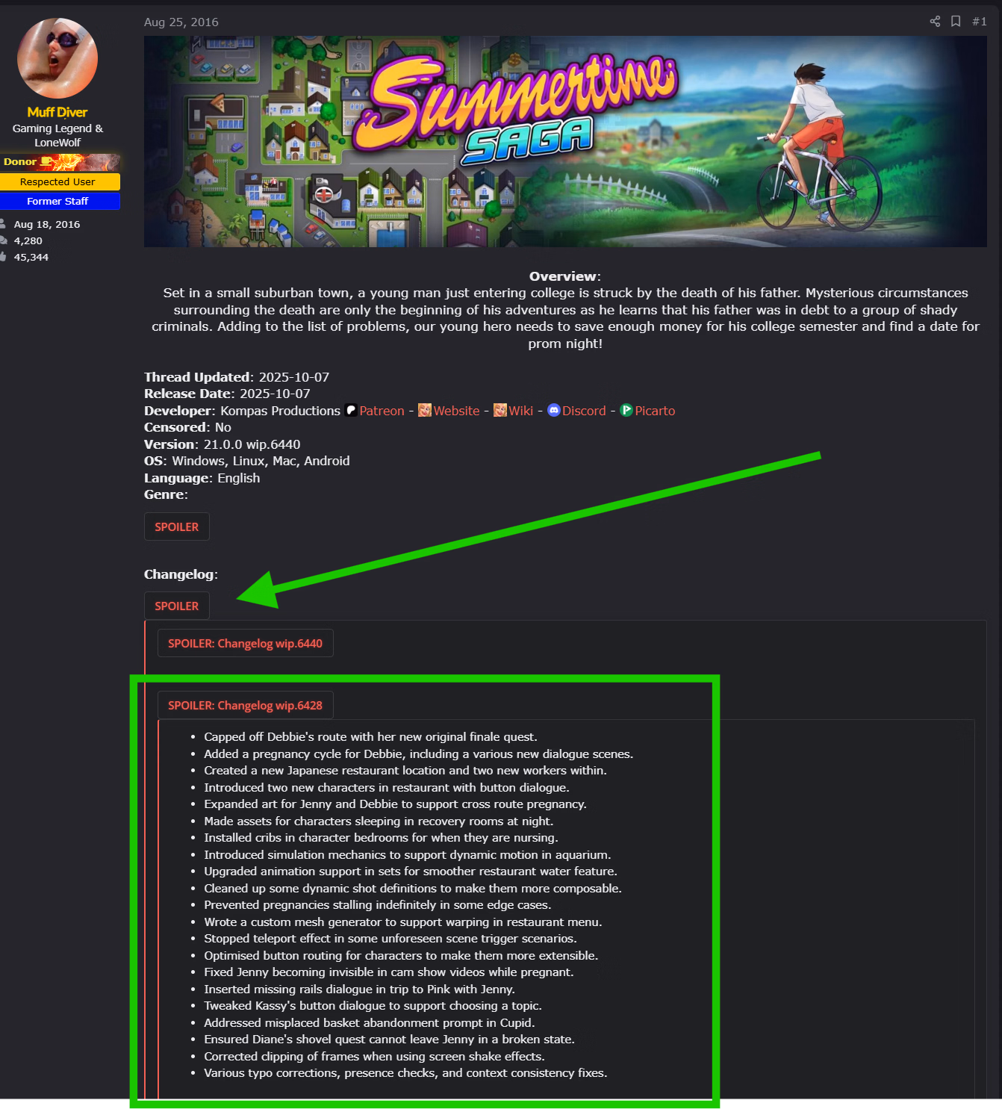The image size is (1002, 1109).
Task: Click the share icon on the post
Action: (935, 21)
